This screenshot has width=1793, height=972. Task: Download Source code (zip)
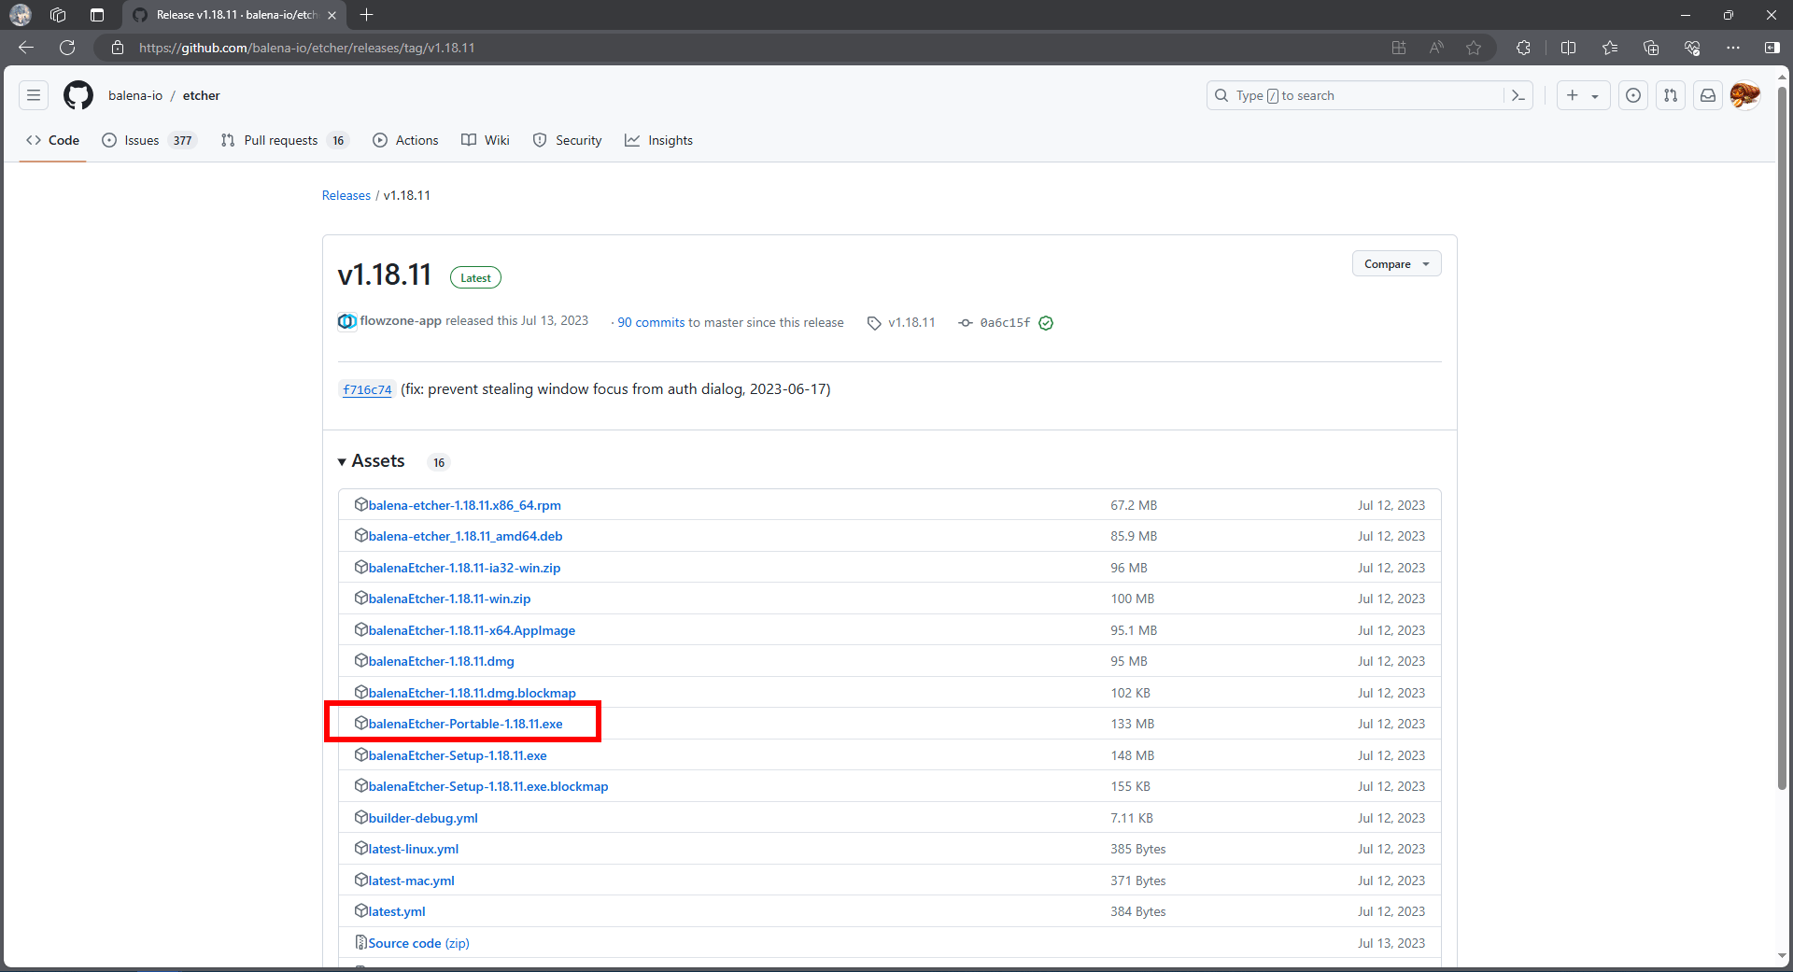(418, 943)
